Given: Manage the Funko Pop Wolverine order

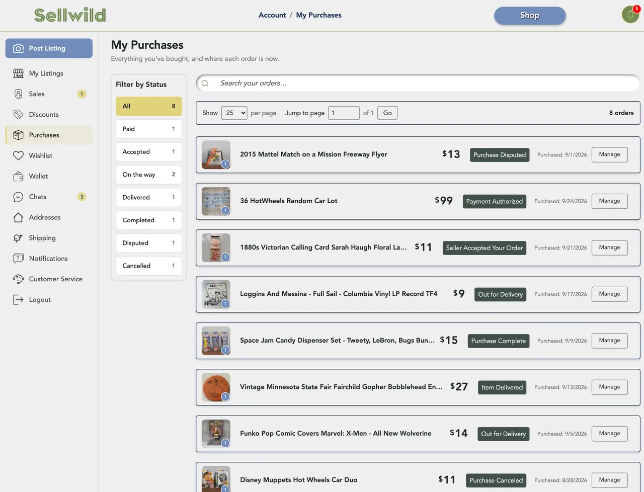Looking at the screenshot, I should tap(610, 434).
